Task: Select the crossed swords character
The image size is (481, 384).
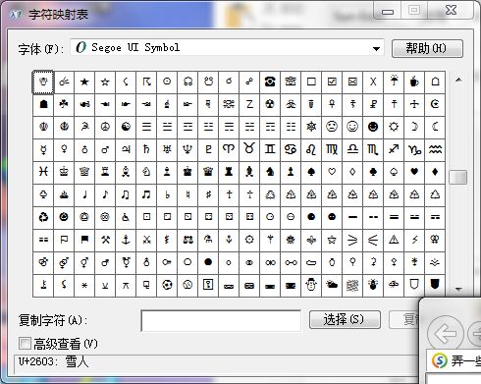Action: click(146, 240)
